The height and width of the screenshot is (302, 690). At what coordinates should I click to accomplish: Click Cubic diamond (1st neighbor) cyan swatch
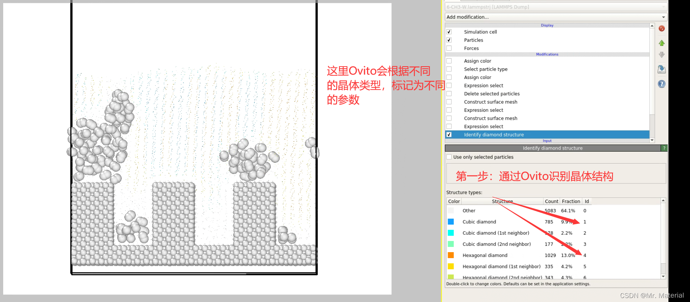451,233
